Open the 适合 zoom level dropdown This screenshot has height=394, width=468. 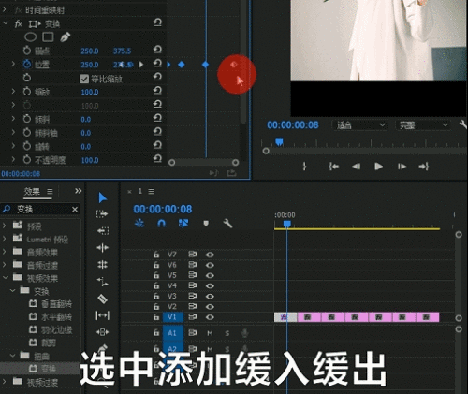[359, 125]
